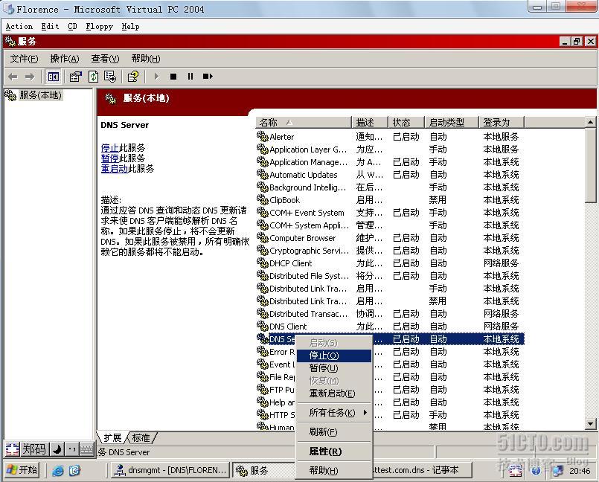Click the Refresh toolbar icon

(94, 77)
